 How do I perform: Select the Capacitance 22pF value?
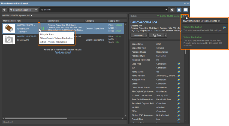click(x=159, y=44)
